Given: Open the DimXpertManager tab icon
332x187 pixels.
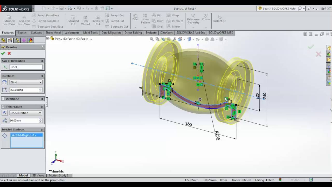Looking at the screenshot, I should (x=24, y=40).
